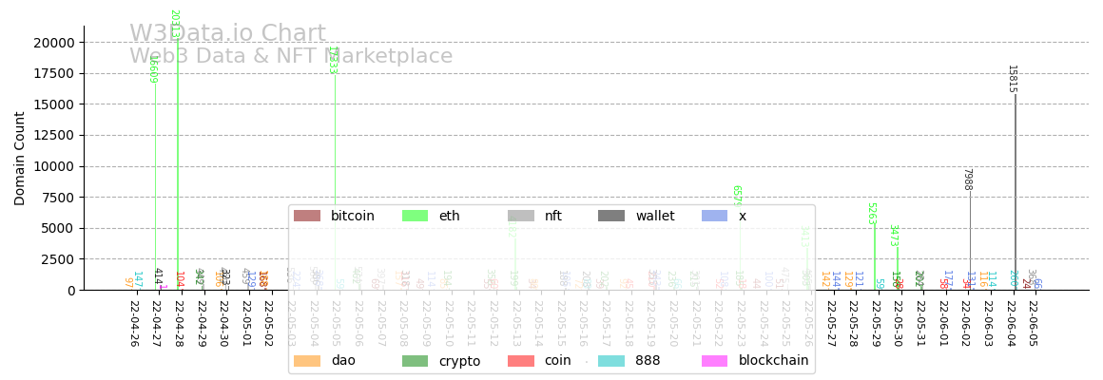Click the eth green legend swatch
This screenshot has width=1103, height=380.
click(x=416, y=217)
